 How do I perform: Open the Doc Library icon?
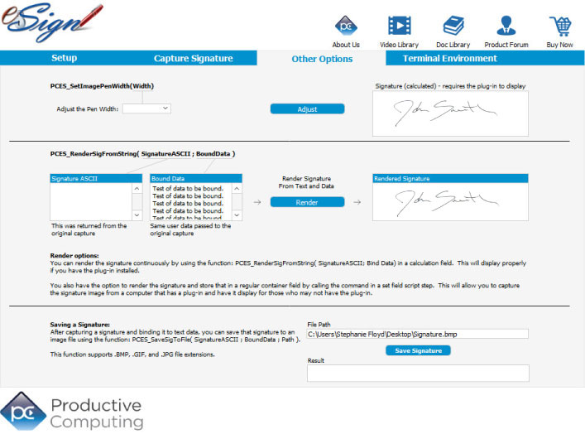[453, 26]
